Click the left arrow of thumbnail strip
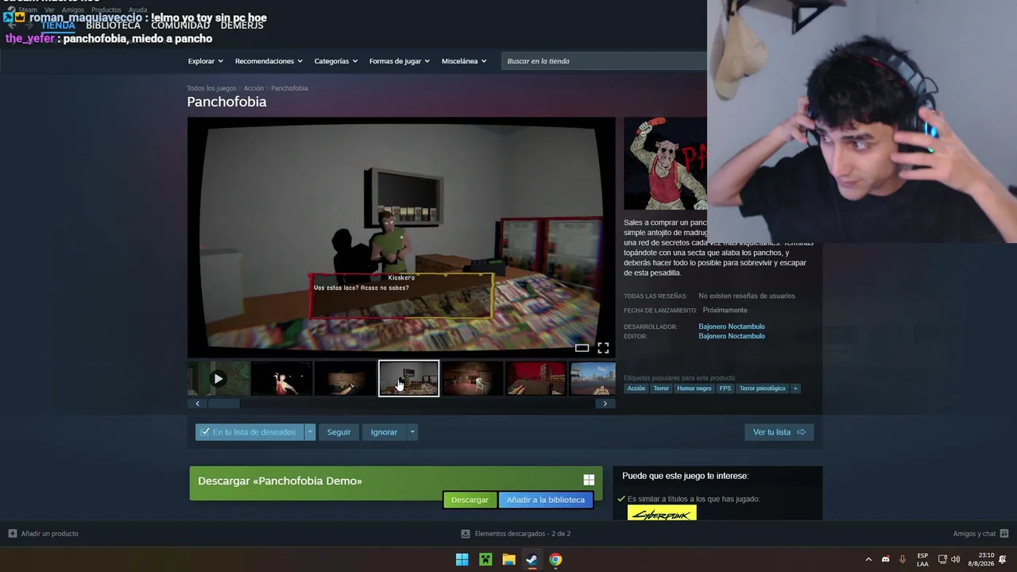Screen dimensions: 1017x572 tap(197, 404)
